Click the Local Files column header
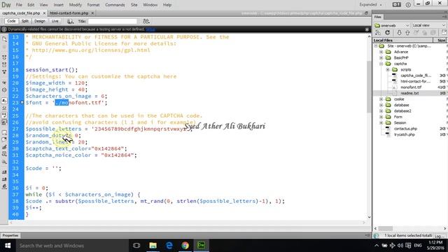448x252 pixels. point(403,41)
